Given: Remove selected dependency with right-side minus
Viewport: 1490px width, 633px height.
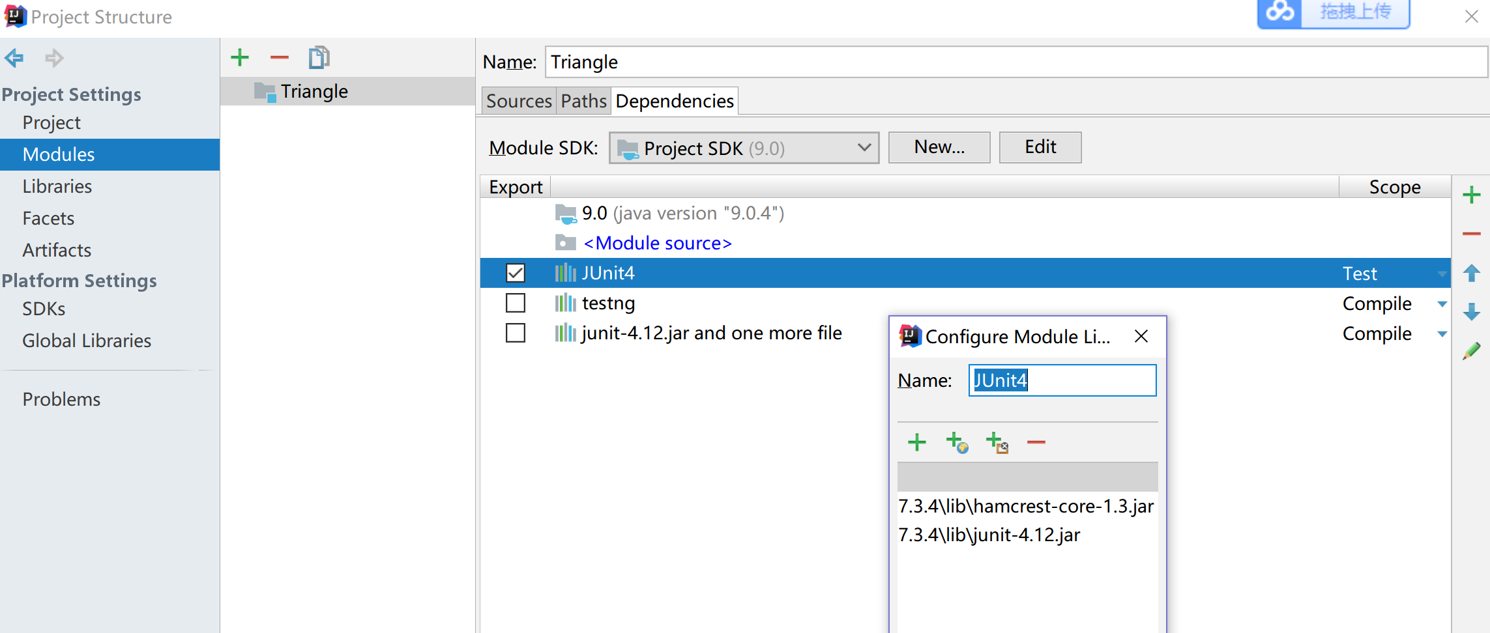Looking at the screenshot, I should (1471, 234).
